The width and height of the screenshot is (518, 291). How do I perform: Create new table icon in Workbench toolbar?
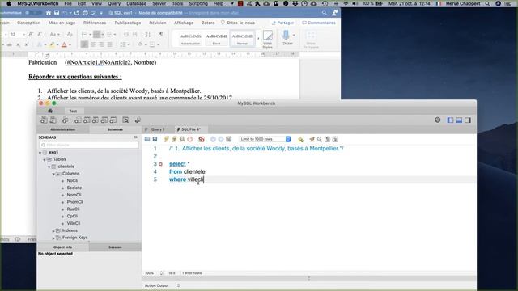87,120
